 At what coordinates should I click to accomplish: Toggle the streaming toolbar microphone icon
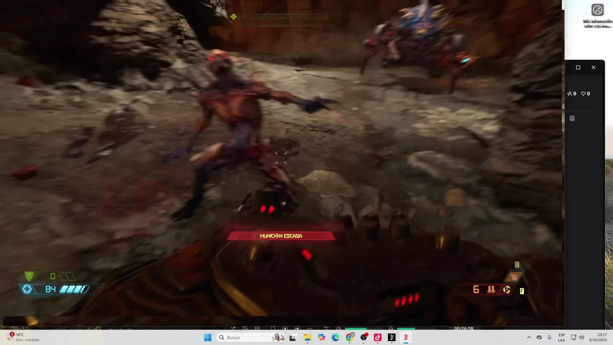coord(391,328)
